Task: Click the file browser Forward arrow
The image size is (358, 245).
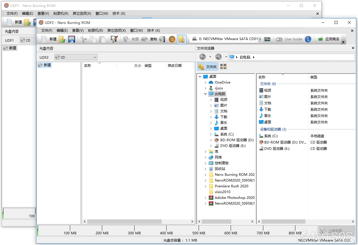Action: point(219,57)
